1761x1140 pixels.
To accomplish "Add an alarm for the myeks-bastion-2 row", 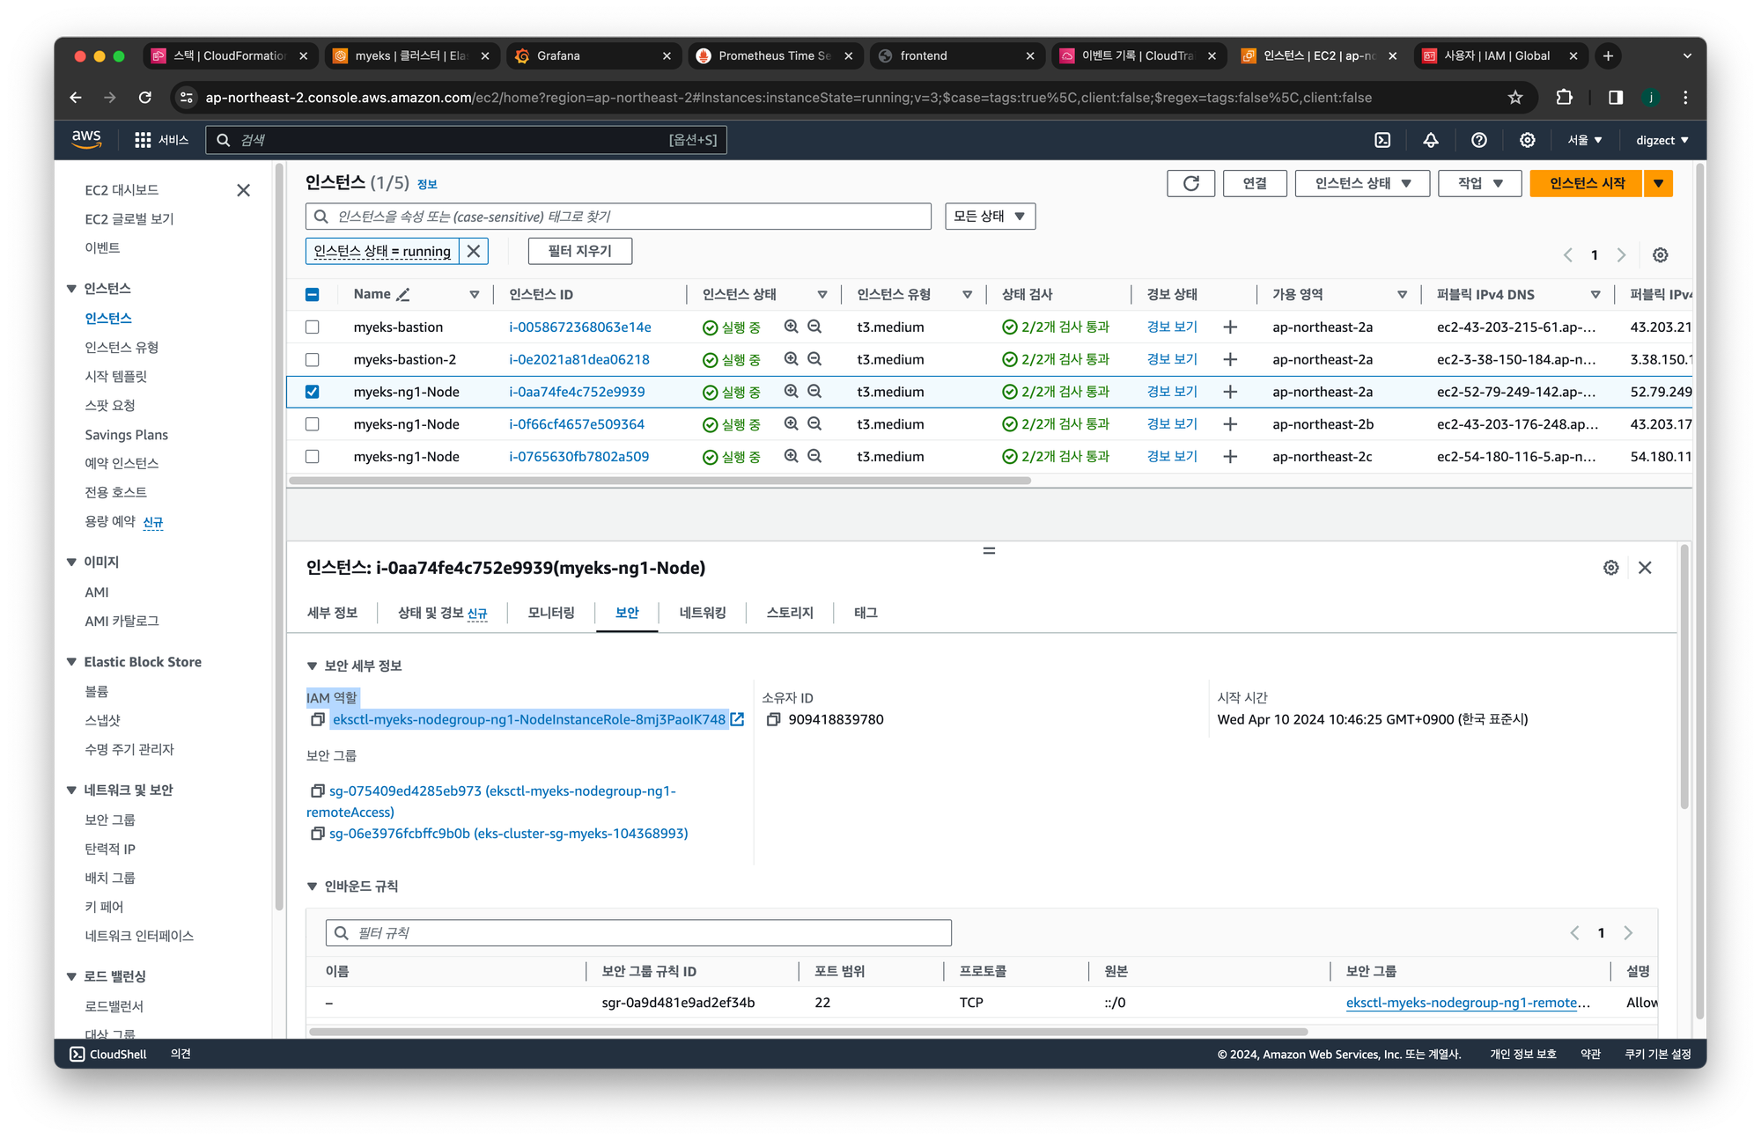I will tap(1230, 359).
